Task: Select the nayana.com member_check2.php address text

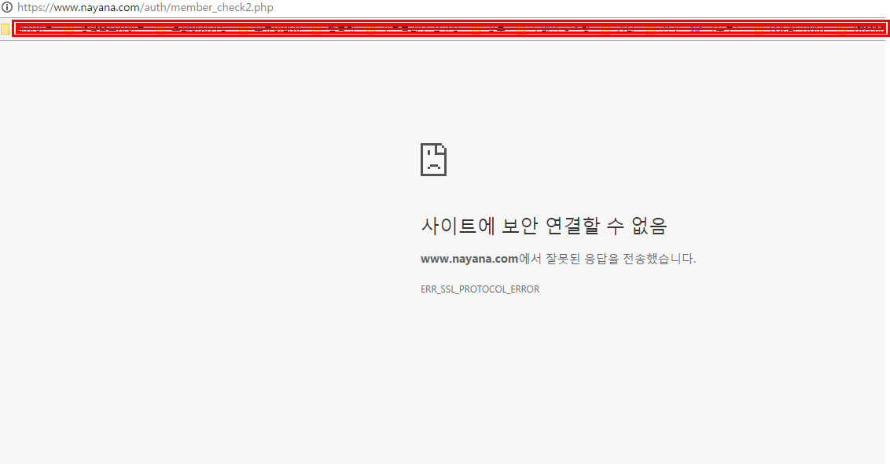Action: pos(145,7)
